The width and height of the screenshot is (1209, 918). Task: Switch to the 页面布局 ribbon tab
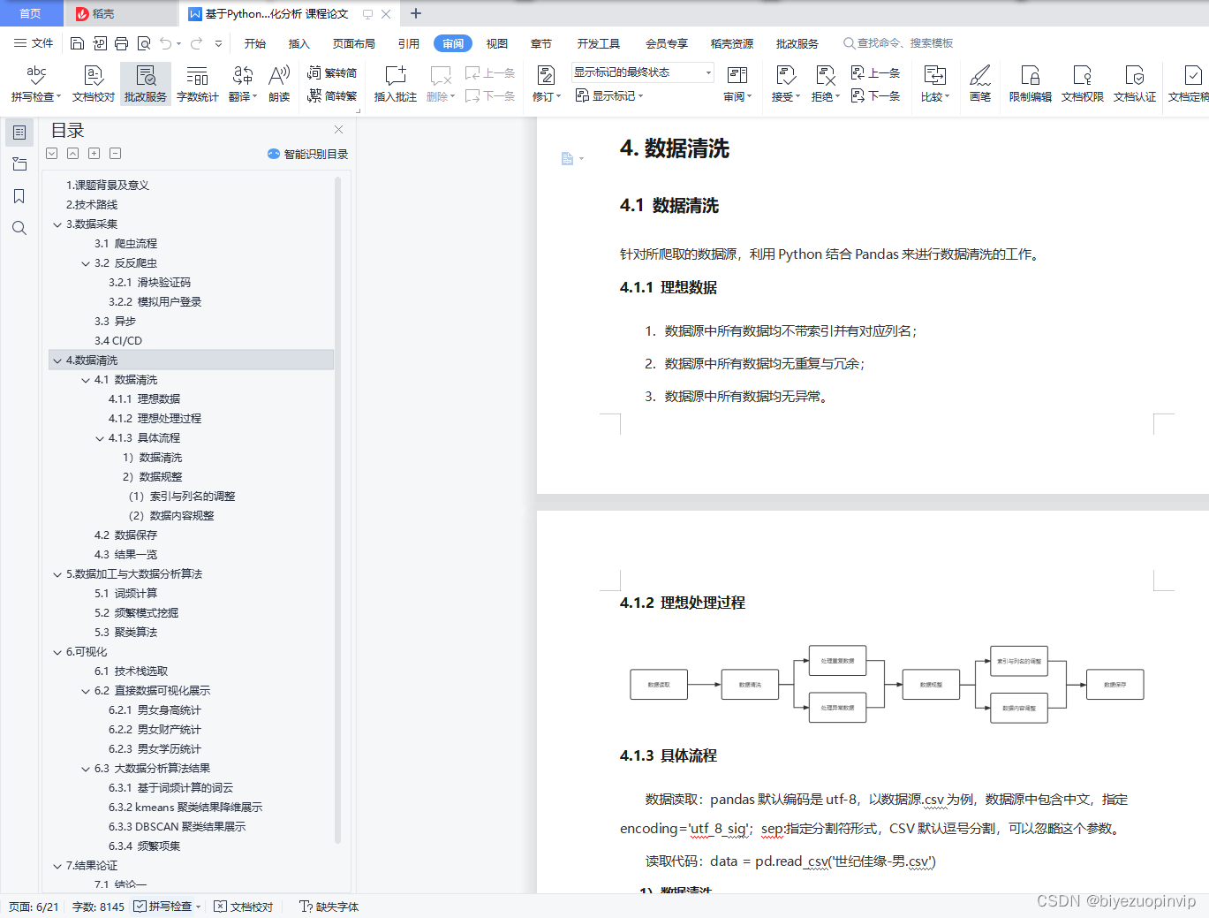coord(354,43)
